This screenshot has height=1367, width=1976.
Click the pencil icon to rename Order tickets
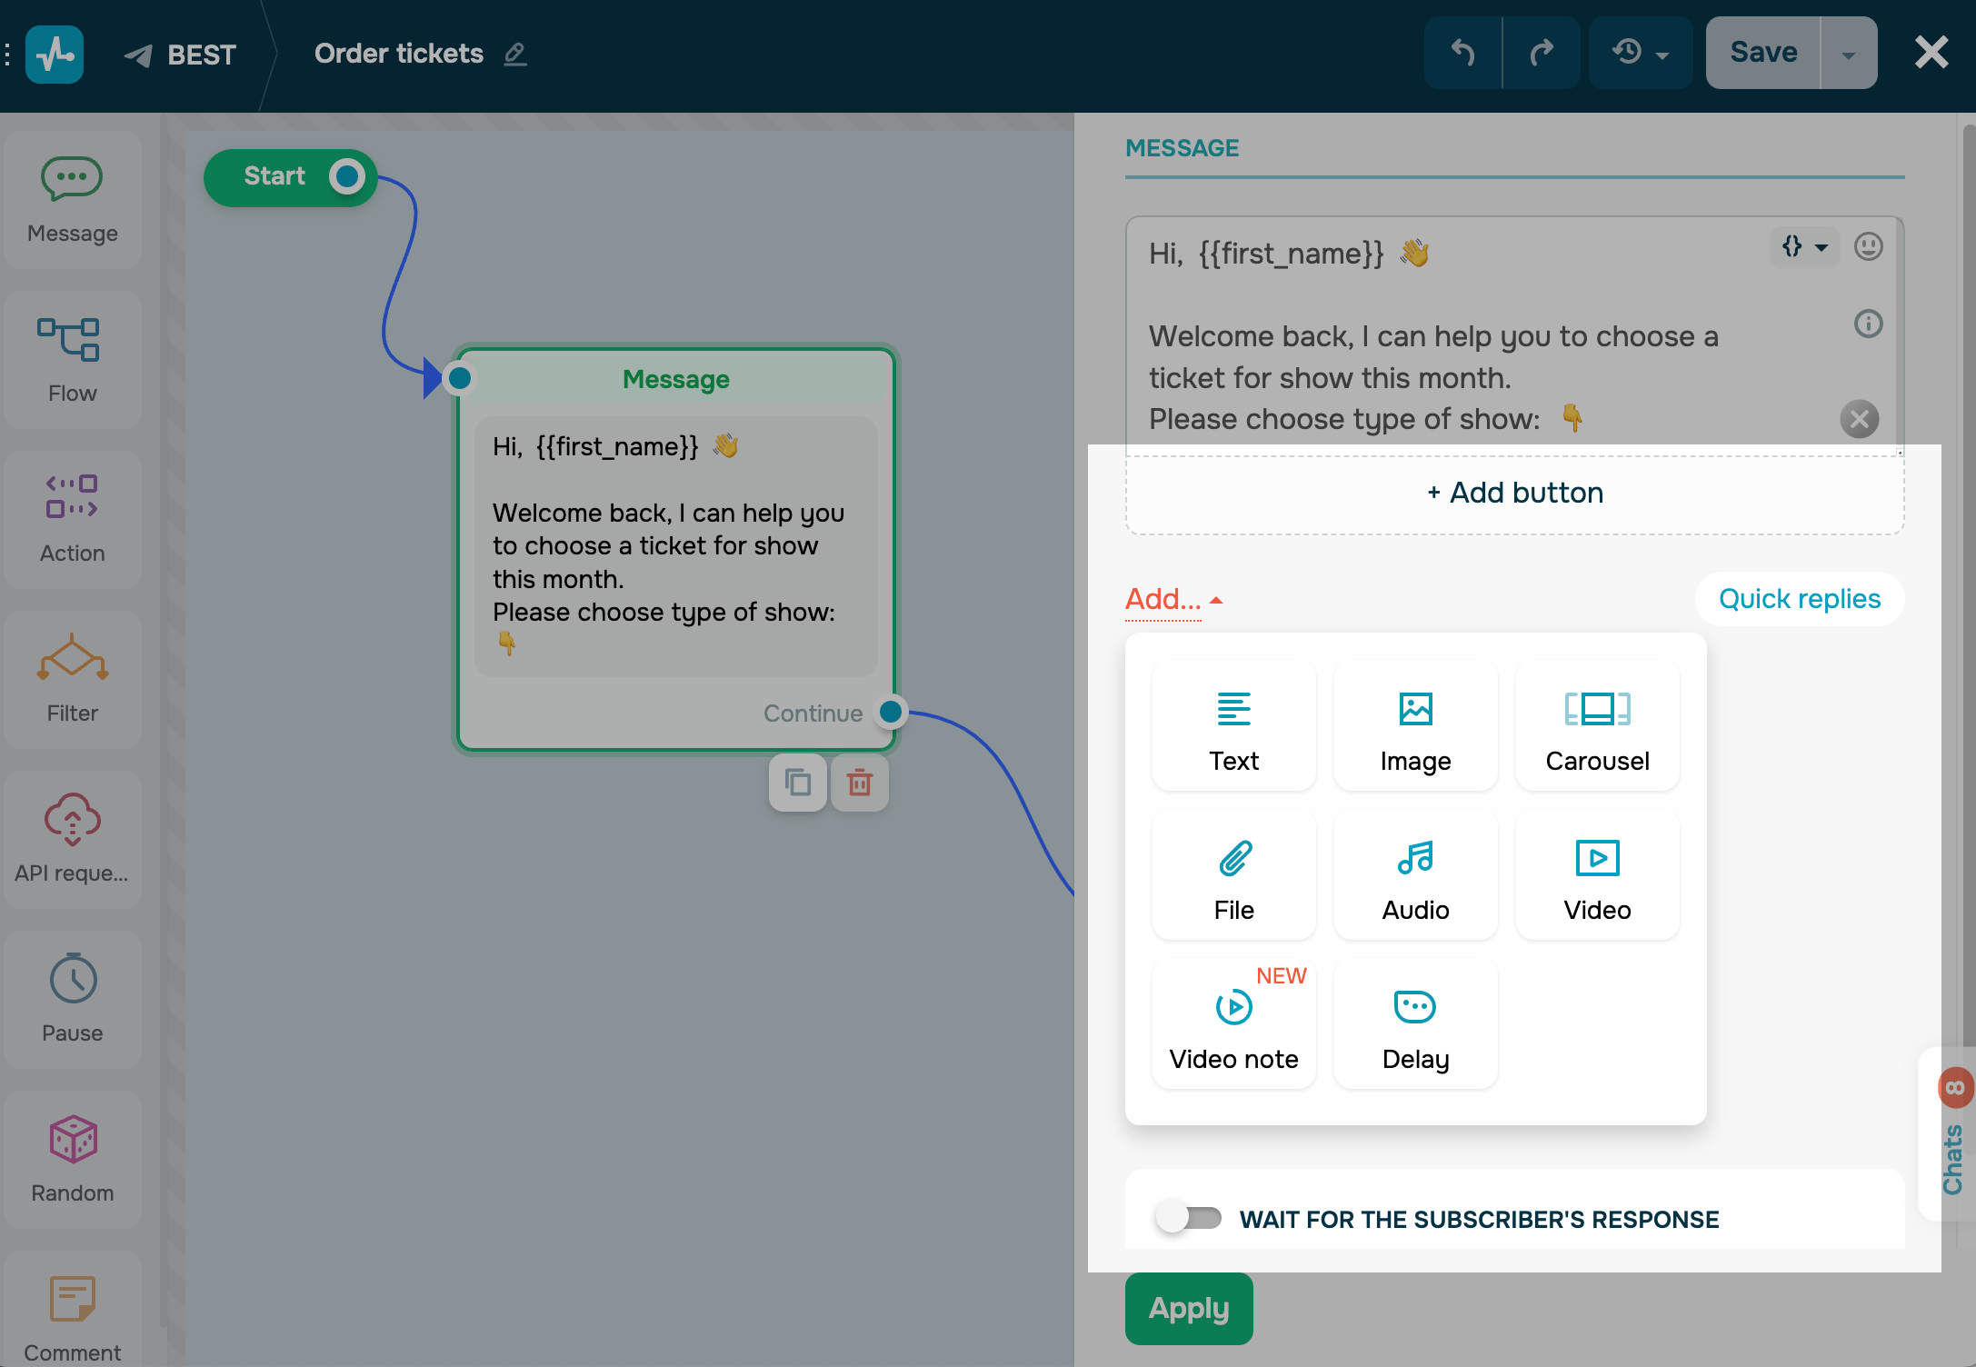pyautogui.click(x=515, y=55)
